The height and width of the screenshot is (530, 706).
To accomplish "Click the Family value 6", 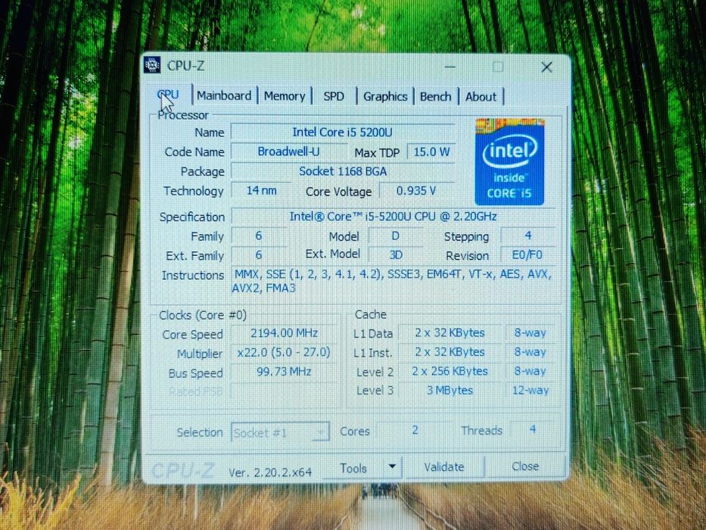I will (259, 235).
